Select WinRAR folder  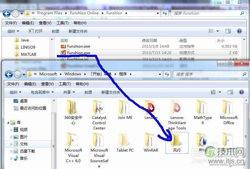(151, 143)
